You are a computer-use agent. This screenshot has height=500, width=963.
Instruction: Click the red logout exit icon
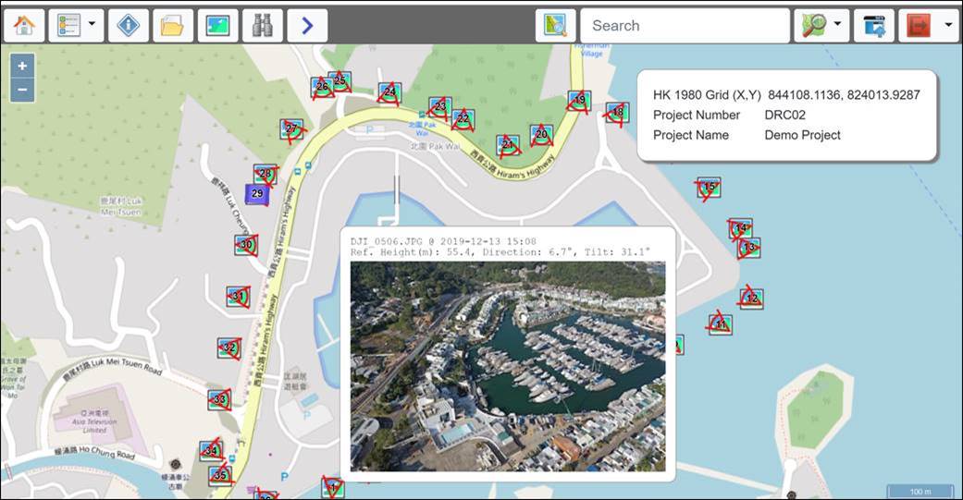click(x=919, y=26)
